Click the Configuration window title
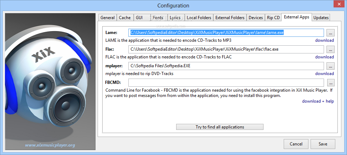This screenshot has height=155, width=347. (x=173, y=6)
